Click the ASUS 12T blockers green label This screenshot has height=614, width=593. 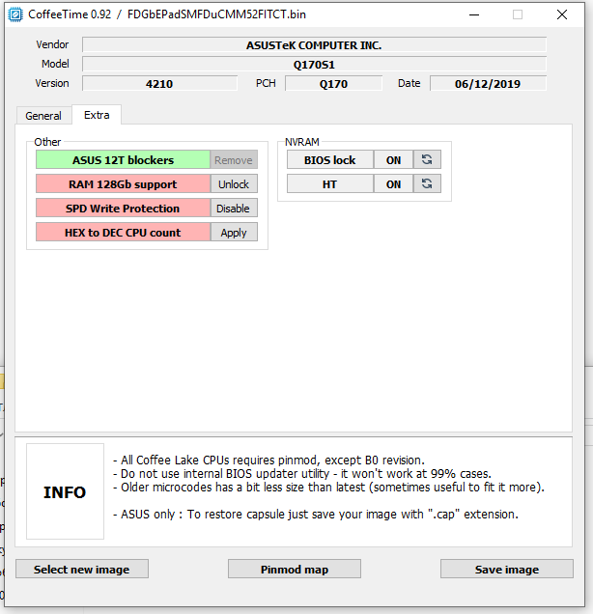[123, 159]
